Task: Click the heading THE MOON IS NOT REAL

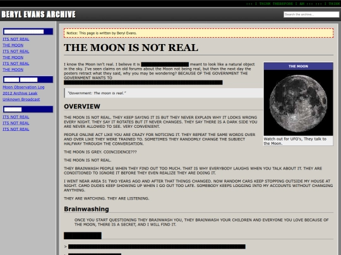Action: point(131,48)
